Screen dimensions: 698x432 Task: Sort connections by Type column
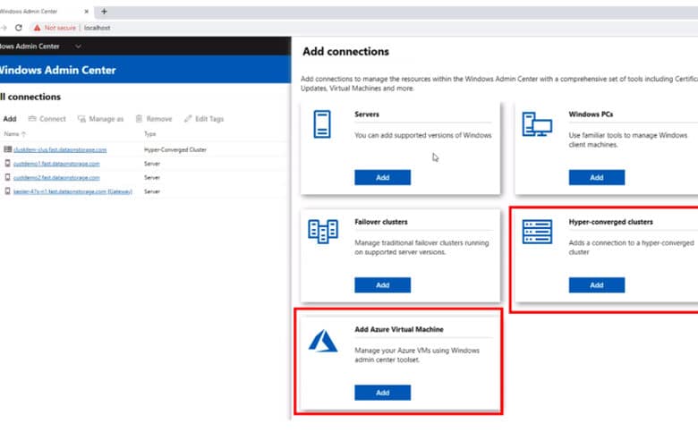[150, 134]
